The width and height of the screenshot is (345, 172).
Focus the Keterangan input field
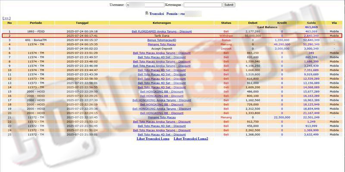203,5
